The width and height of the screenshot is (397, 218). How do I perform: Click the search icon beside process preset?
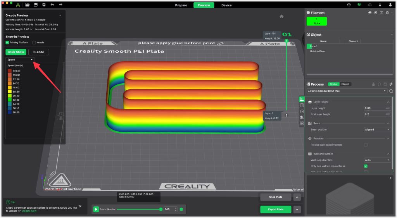pos(391,91)
